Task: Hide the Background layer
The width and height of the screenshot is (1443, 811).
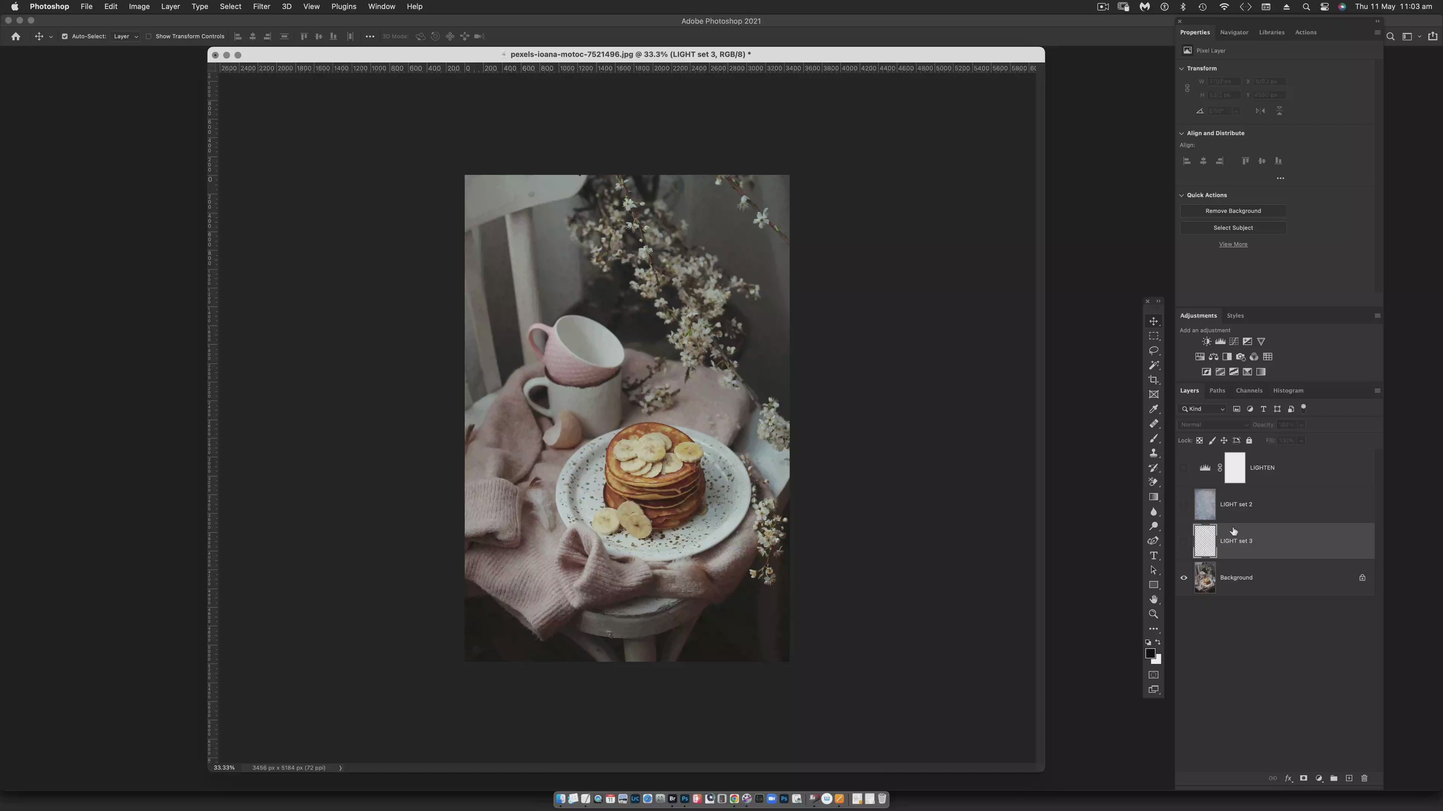Action: click(1184, 577)
